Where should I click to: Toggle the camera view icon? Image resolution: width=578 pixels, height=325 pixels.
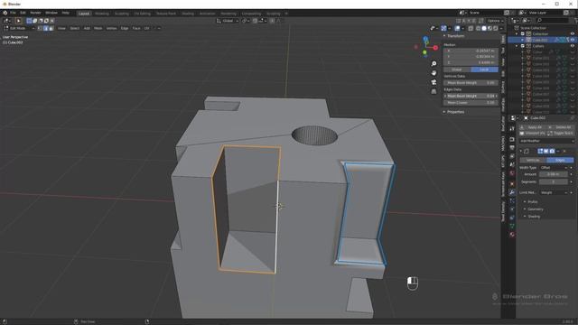point(433,82)
